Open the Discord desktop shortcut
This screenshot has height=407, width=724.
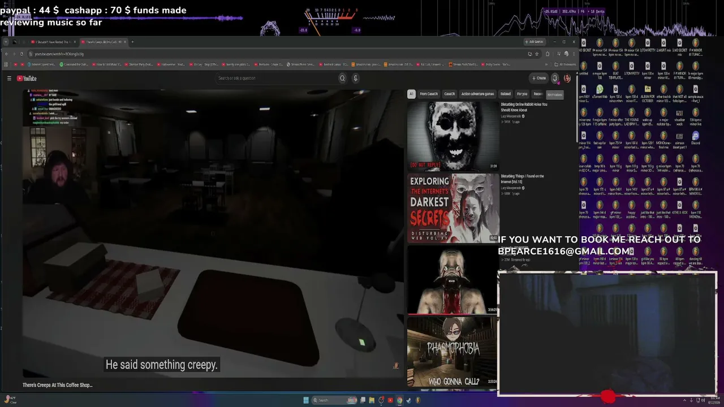[695, 138]
